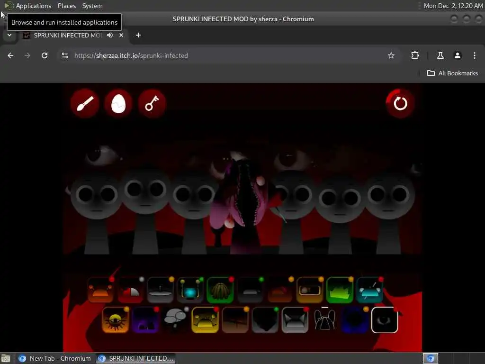
Task: Pick the red half-dome sound icon
Action: coord(130,290)
